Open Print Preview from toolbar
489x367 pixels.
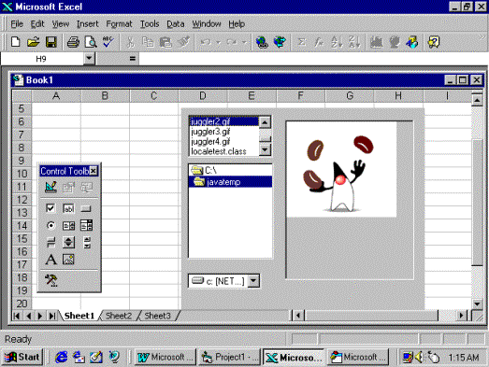pyautogui.click(x=91, y=42)
